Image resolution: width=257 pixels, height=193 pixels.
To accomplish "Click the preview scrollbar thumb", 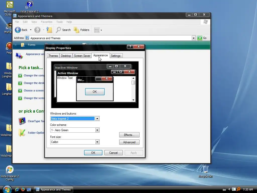I will tap(133, 82).
